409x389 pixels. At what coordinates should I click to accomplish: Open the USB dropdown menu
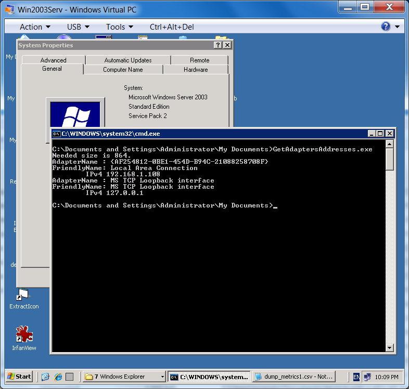coord(78,27)
